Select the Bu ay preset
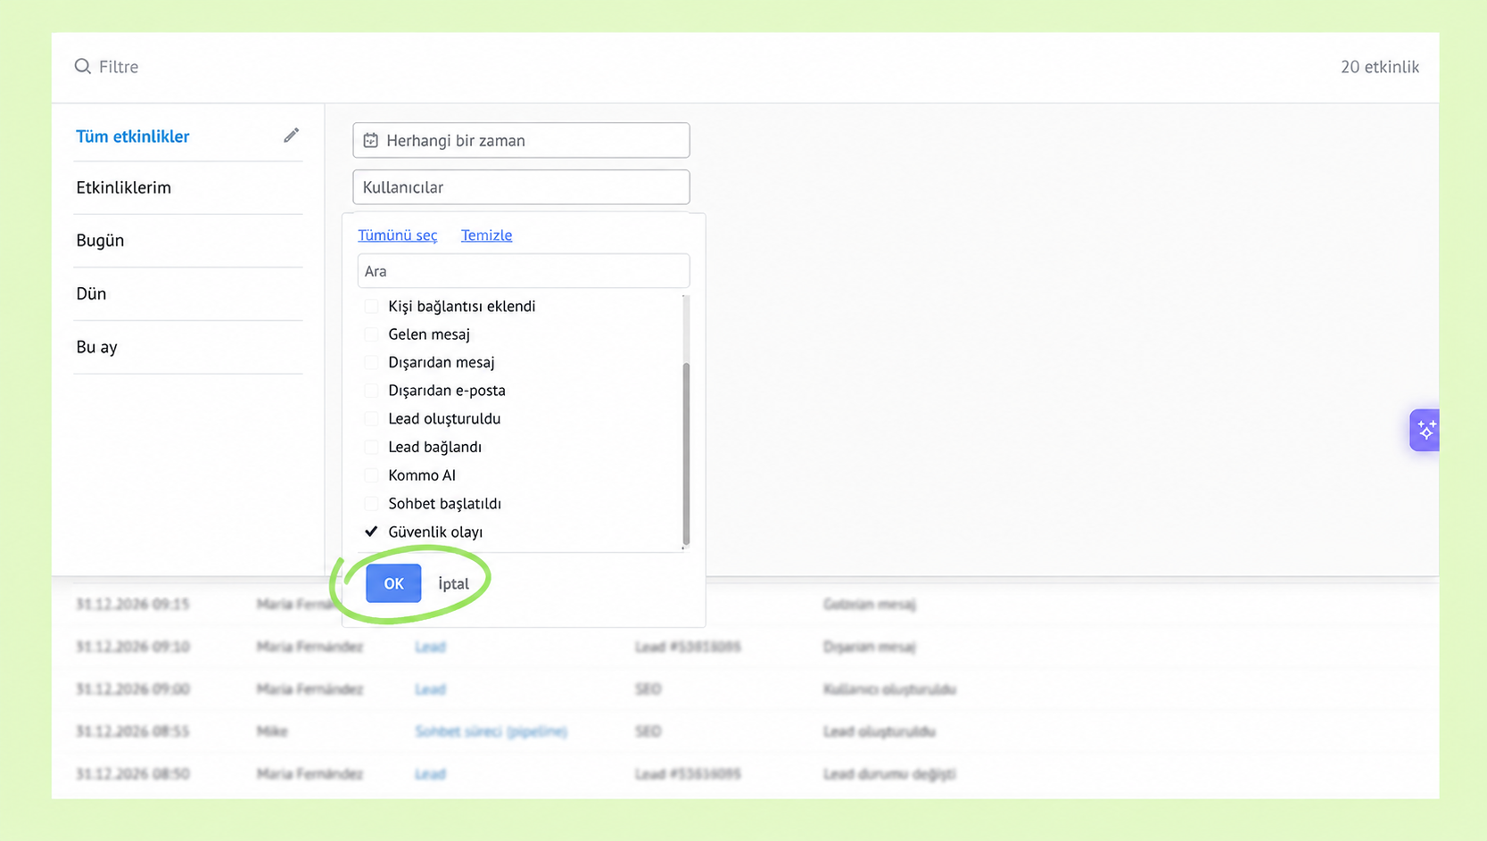Image resolution: width=1487 pixels, height=841 pixels. pyautogui.click(x=96, y=347)
